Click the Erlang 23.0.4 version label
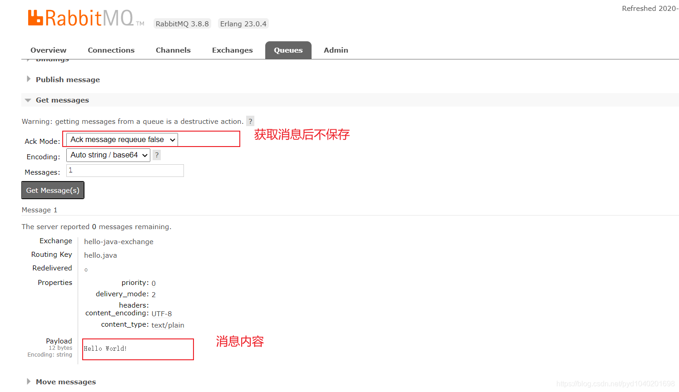679x392 pixels. (243, 24)
